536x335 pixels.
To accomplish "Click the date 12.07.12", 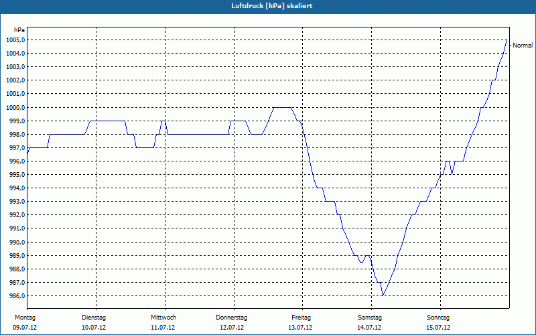I will click(232, 328).
